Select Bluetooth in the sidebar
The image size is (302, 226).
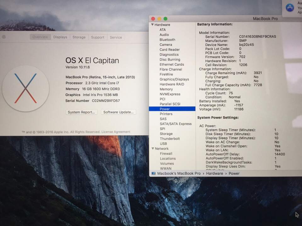[x=167, y=40]
